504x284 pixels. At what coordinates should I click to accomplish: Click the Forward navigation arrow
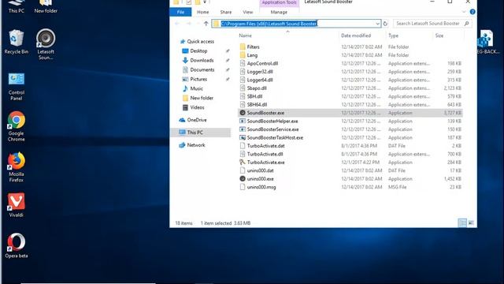[x=189, y=24]
